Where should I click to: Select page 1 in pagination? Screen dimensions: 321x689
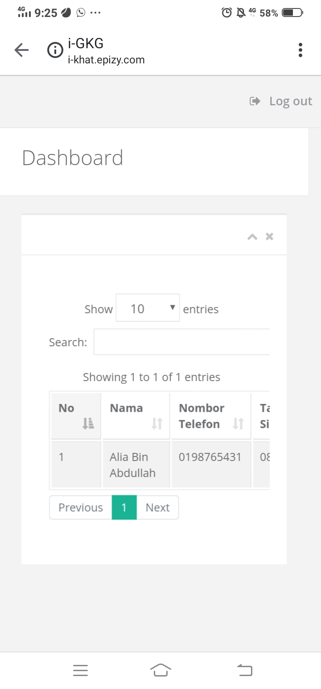point(124,507)
